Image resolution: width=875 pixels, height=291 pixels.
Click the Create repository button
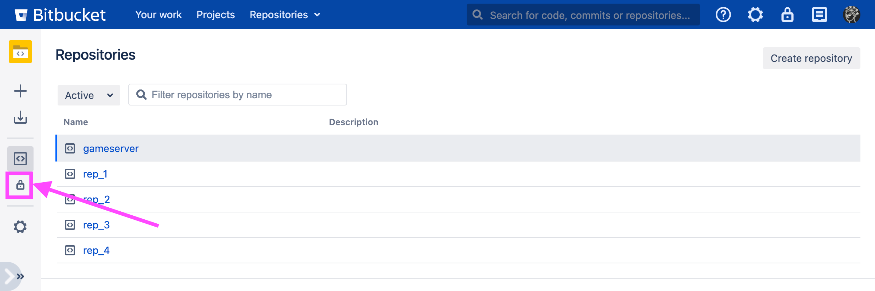click(811, 58)
